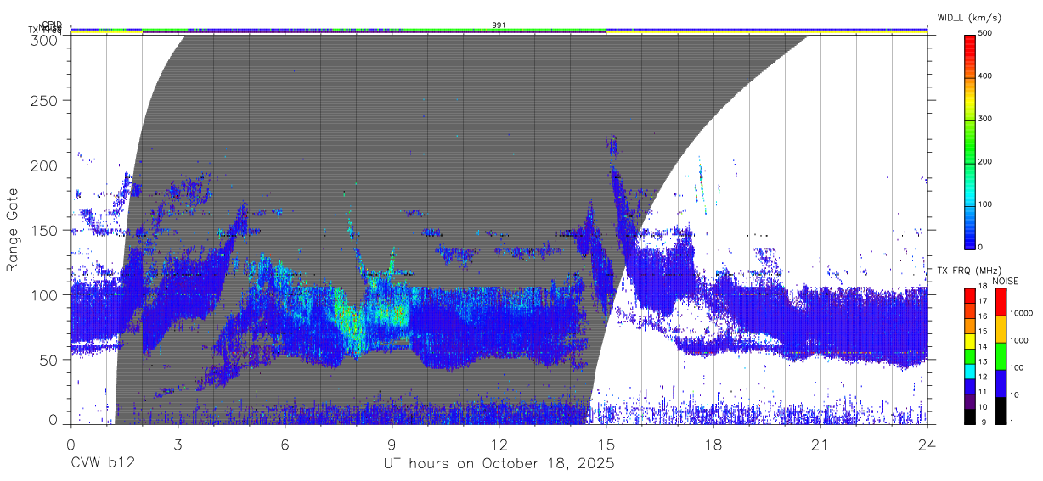This screenshot has width=1043, height=481.
Task: Click the cyan segment of TX FRQ bar
Action: point(969,371)
